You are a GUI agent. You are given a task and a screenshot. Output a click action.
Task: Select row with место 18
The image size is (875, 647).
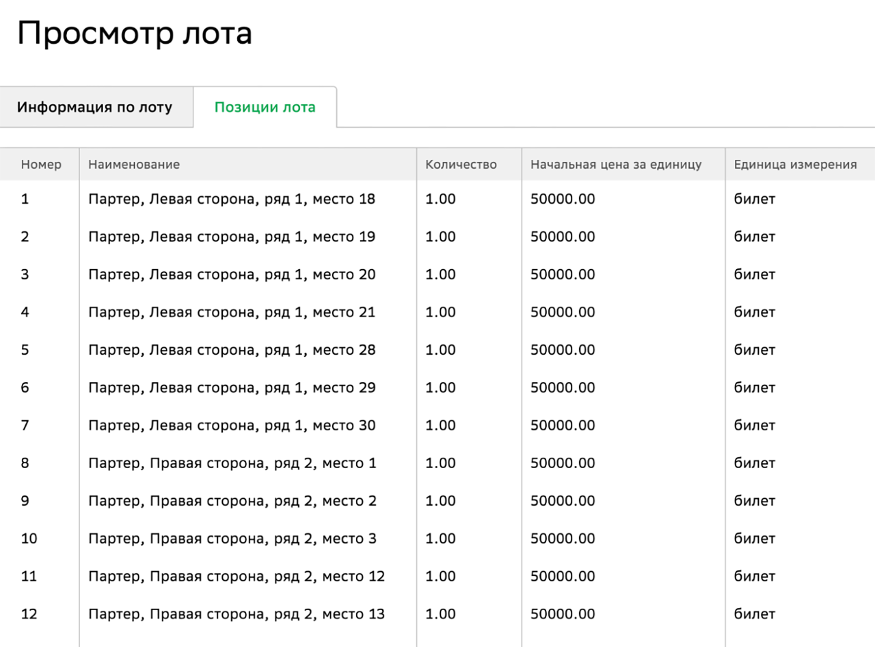(438, 199)
